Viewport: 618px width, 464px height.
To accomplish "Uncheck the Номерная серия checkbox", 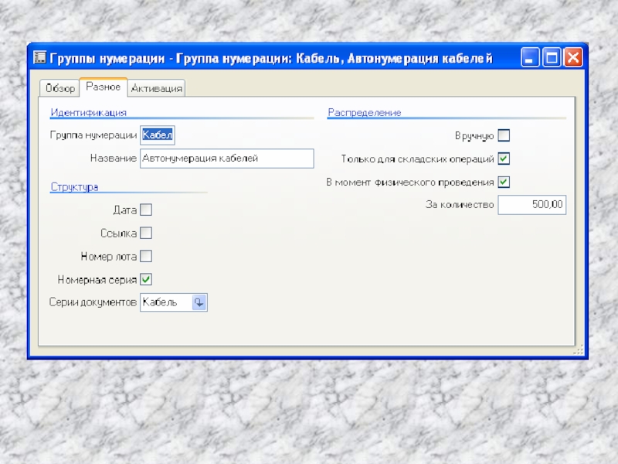I will coord(146,279).
